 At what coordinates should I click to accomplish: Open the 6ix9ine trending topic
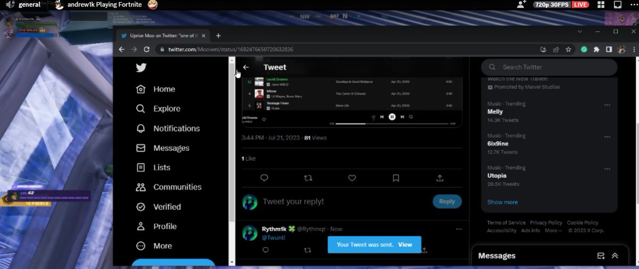tap(498, 144)
